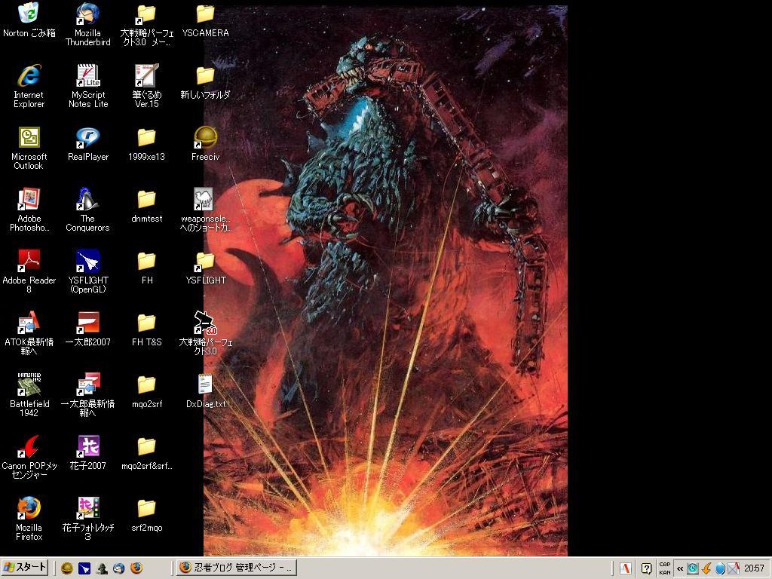Launch 筆ぐるめ Ver.15 shortcut
Screen dimensions: 772x579
pos(147,87)
